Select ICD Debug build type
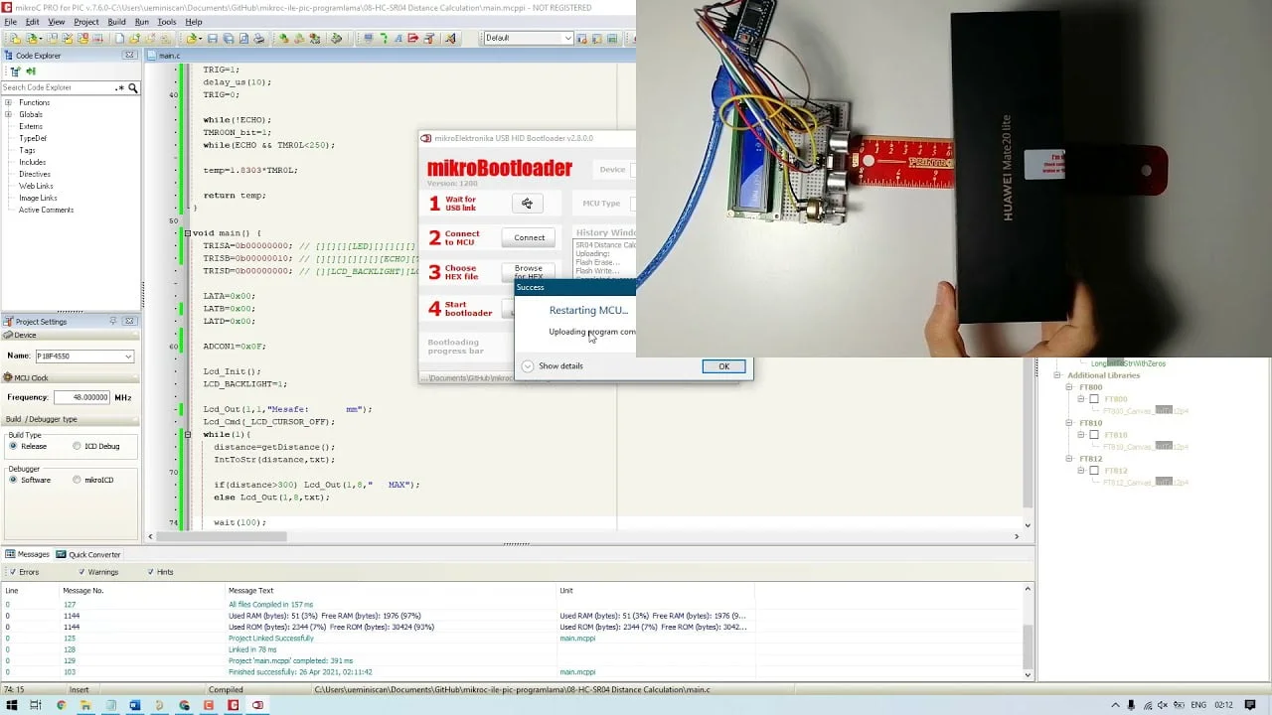 (77, 446)
